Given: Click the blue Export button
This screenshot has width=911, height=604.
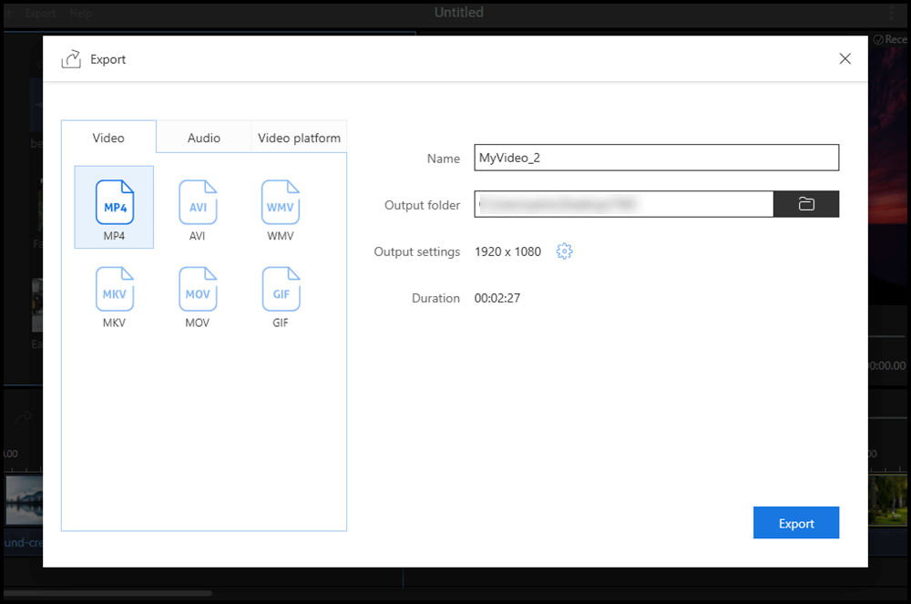Looking at the screenshot, I should pos(796,523).
